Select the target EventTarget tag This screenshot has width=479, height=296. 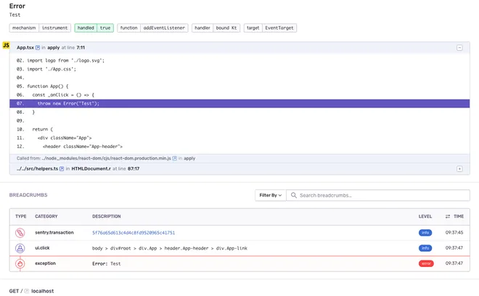pos(270,28)
